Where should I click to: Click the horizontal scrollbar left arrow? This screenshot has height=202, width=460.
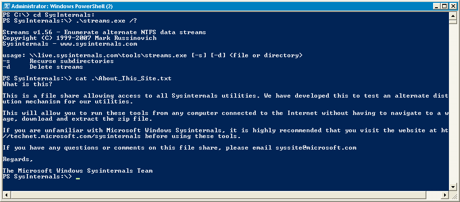(x=6, y=194)
